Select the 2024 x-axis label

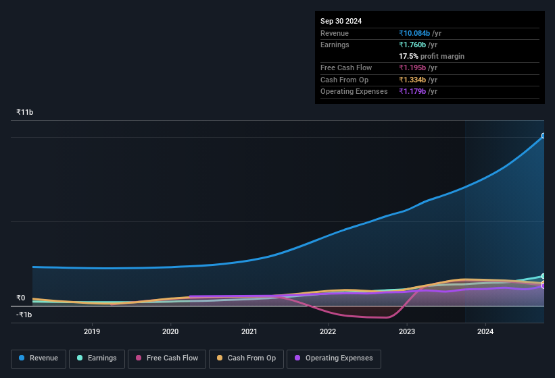[485, 331]
